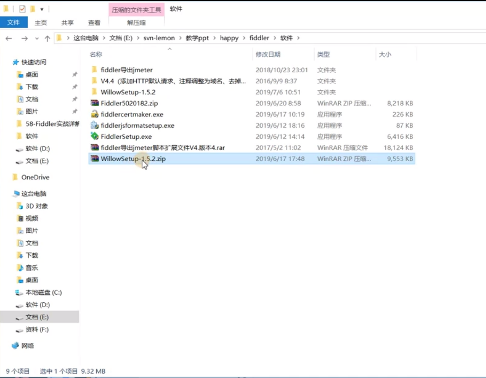Click the 资料 (F:) drive icon
The height and width of the screenshot is (378, 486).
tap(19, 330)
